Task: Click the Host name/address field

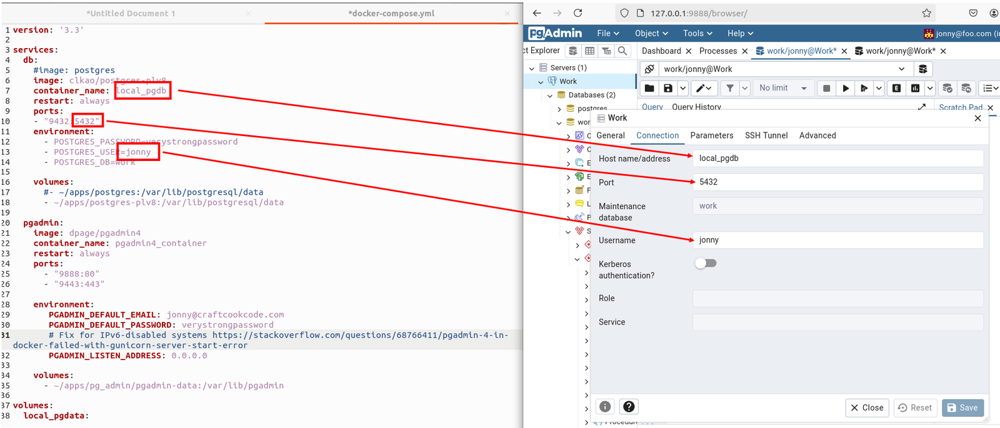Action: (x=837, y=158)
